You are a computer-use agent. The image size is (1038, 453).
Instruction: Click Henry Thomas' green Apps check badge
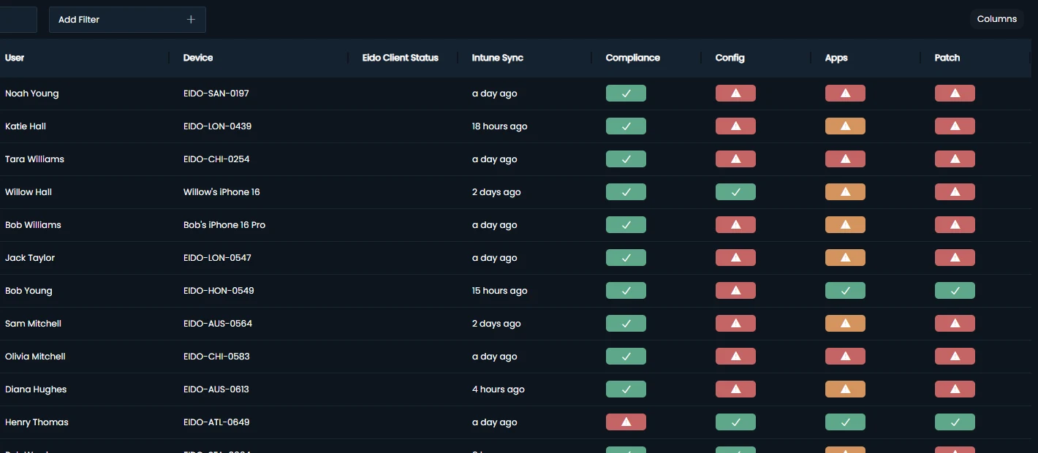(845, 422)
